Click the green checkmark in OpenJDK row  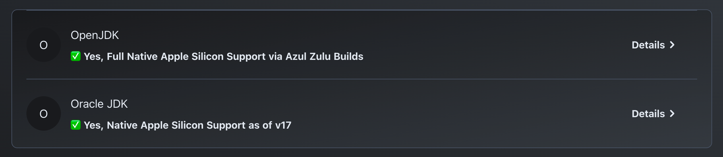(x=76, y=56)
